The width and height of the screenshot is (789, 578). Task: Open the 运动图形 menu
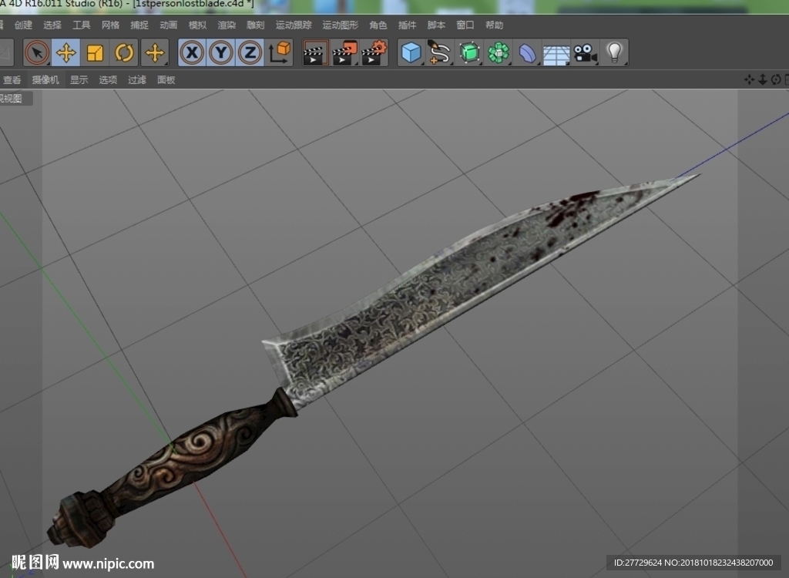[x=341, y=25]
